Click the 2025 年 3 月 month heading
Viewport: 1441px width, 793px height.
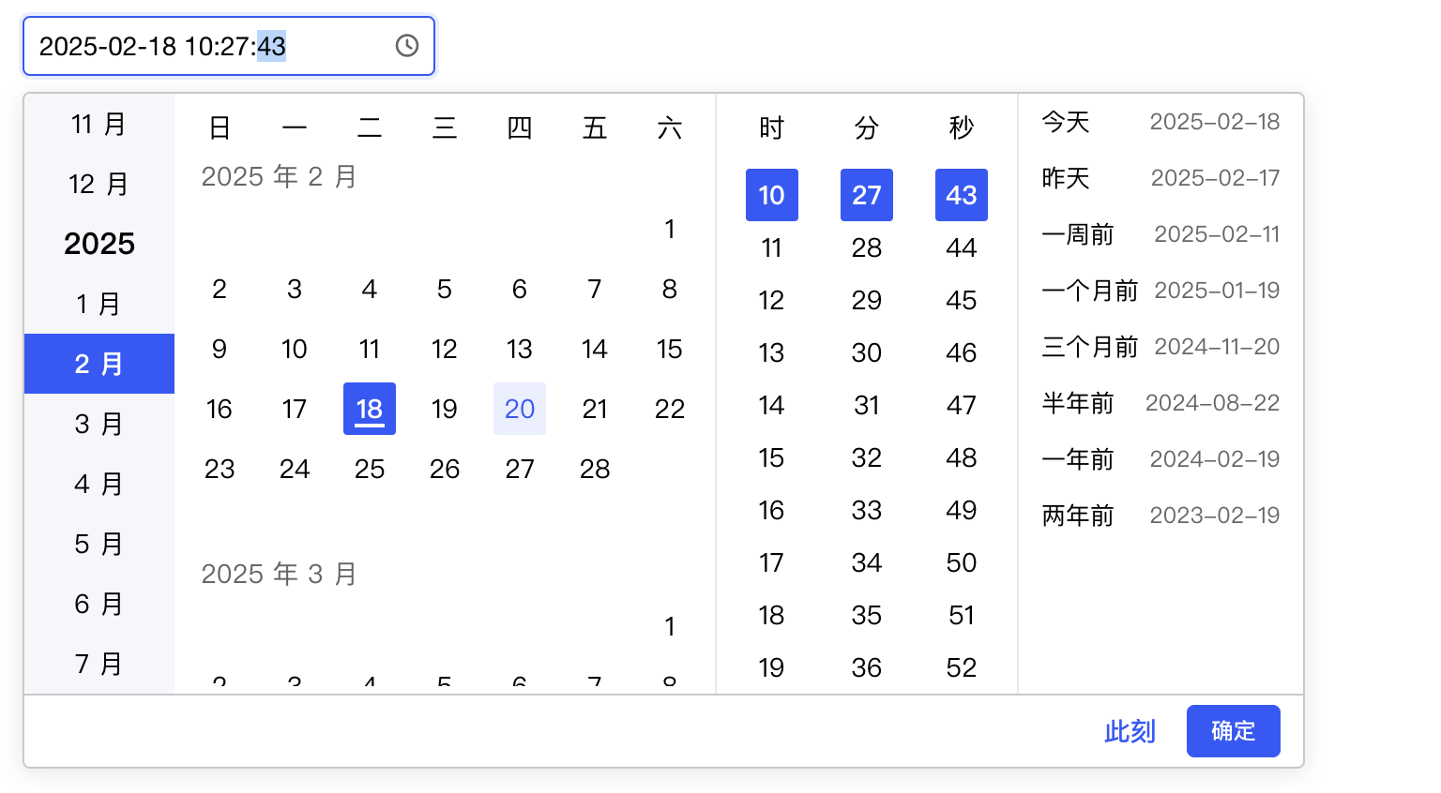[279, 574]
